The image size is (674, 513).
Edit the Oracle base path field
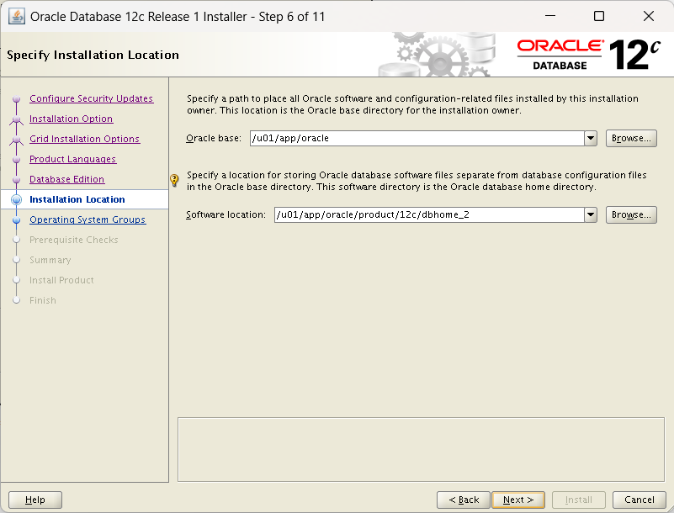click(x=417, y=139)
